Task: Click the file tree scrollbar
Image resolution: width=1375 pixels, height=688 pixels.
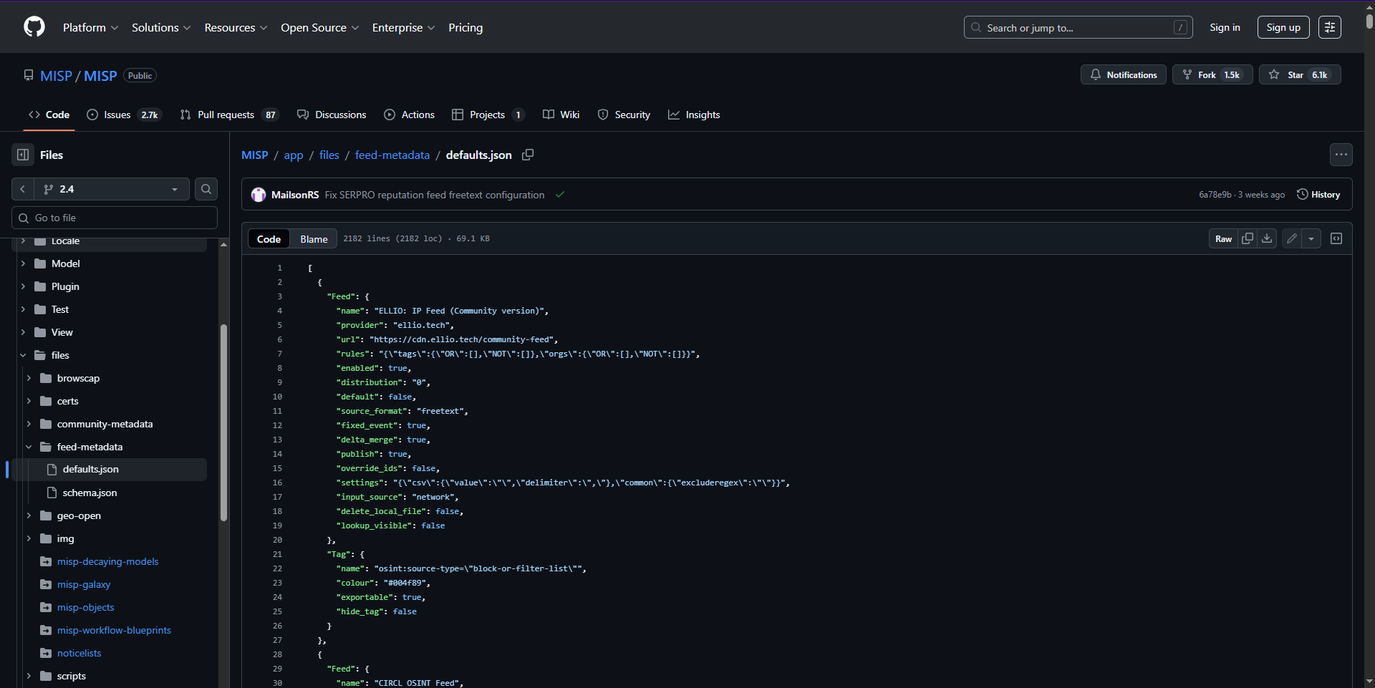Action: [x=223, y=422]
